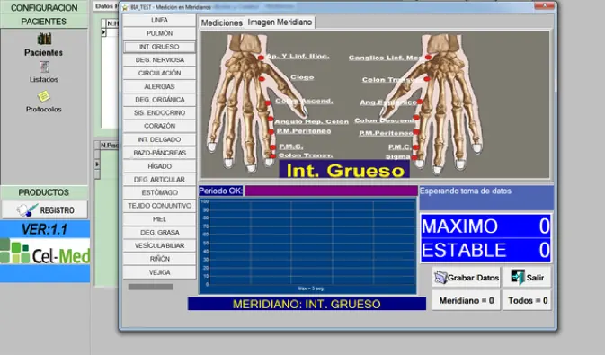Click the star icon in the window title bar

(x=125, y=7)
